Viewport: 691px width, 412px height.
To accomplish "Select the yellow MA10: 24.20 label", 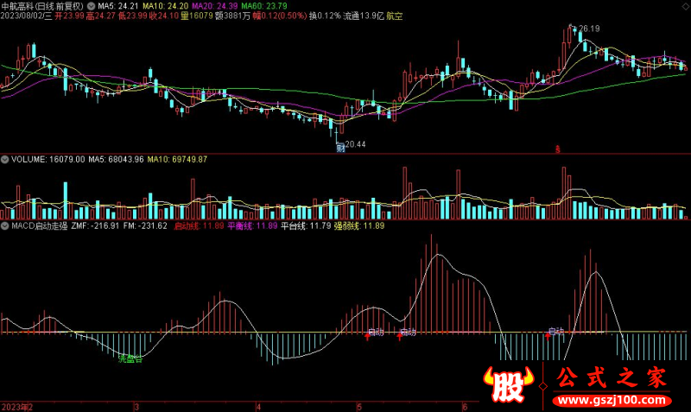I will 165,6.
